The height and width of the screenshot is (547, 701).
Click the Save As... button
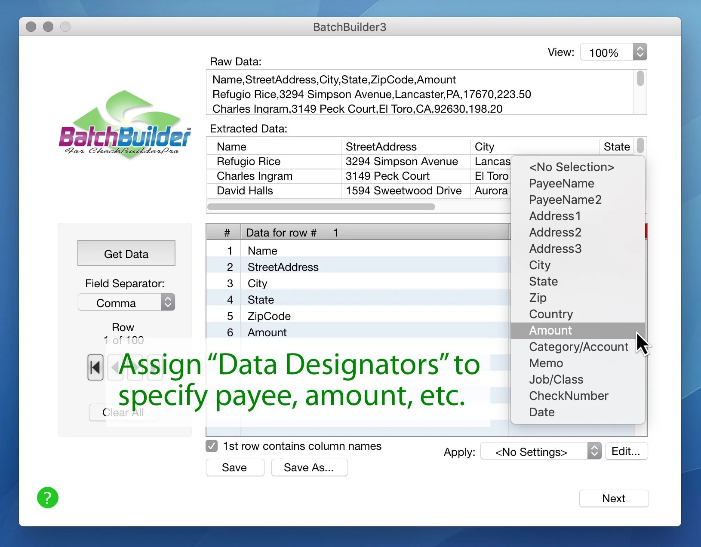coord(309,467)
